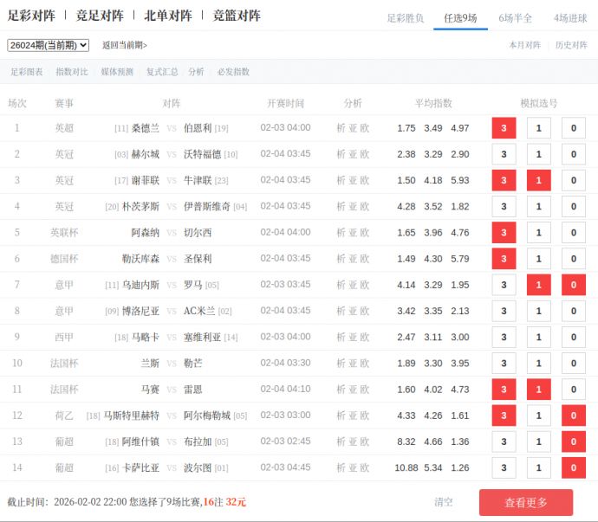The height and width of the screenshot is (522, 598).
Task: Click 必发指数 in the sub navigation
Action: 233,72
